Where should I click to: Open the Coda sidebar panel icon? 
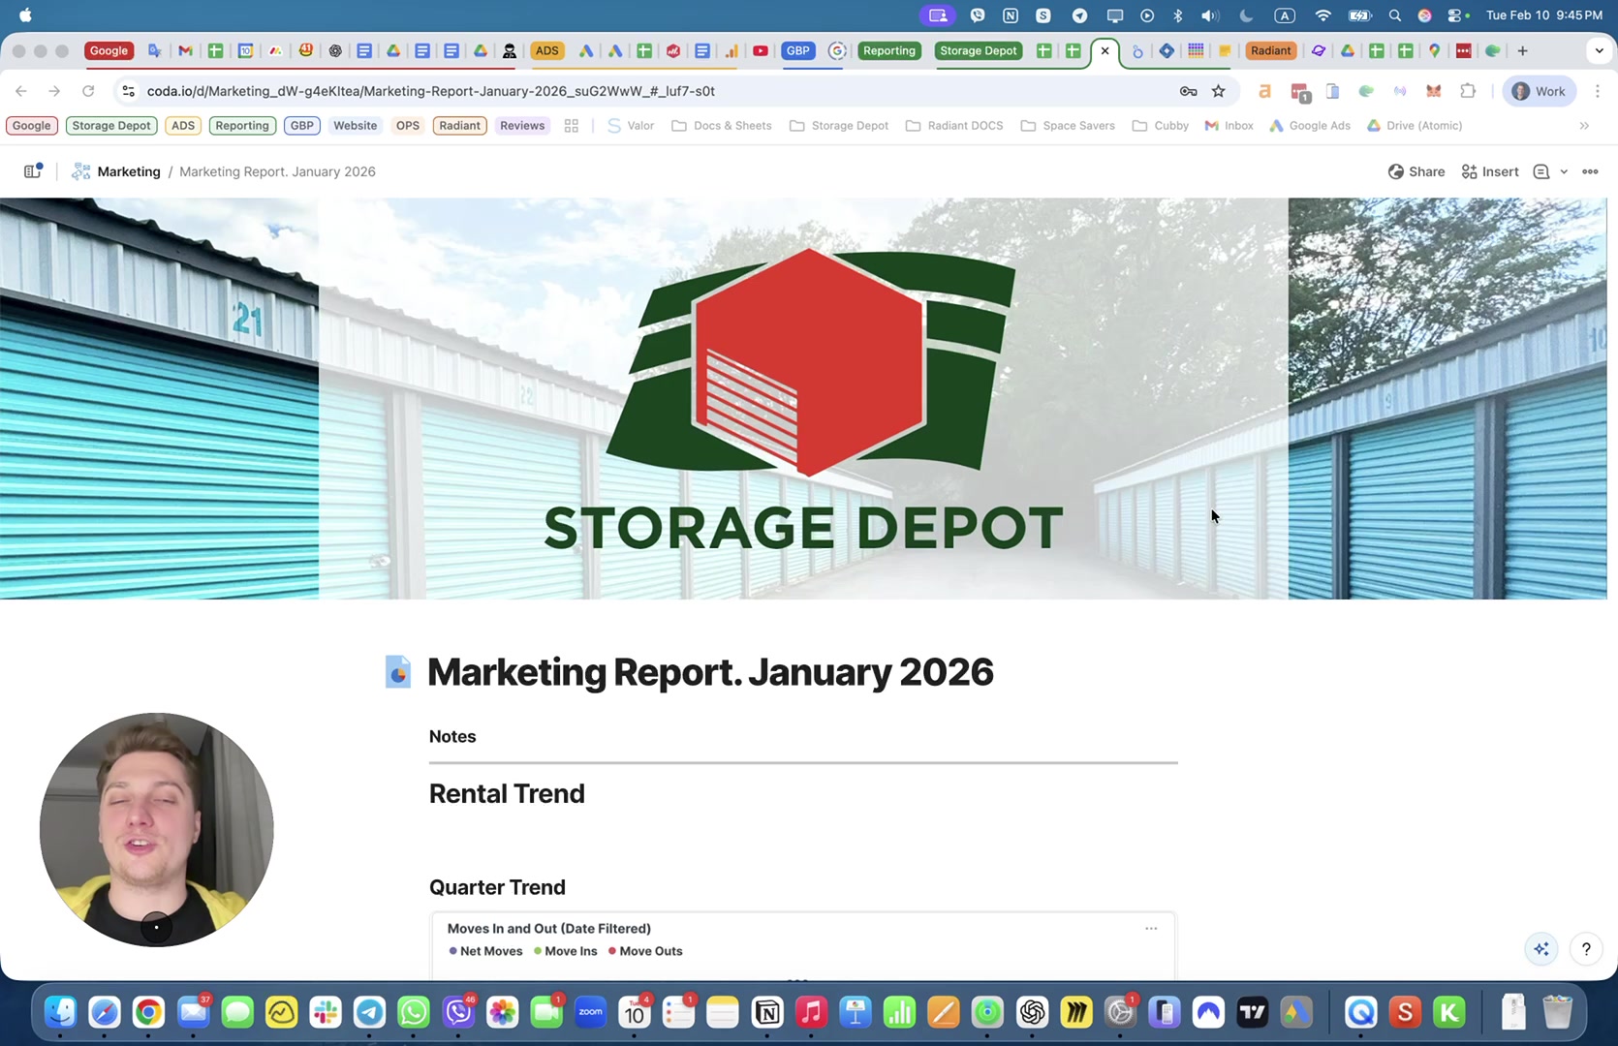pos(32,171)
